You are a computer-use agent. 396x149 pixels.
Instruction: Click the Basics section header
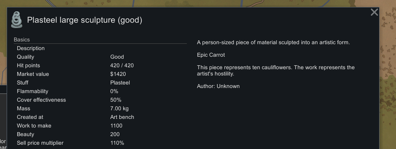pyautogui.click(x=22, y=40)
